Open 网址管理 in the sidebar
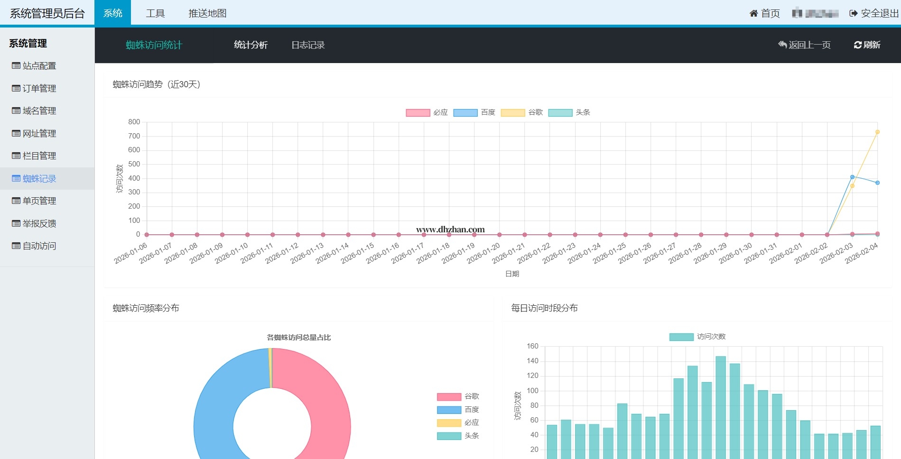This screenshot has height=459, width=901. tap(39, 134)
